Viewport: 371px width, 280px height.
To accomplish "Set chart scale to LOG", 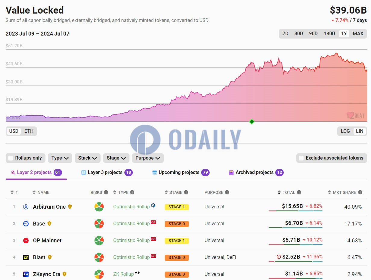I will (345, 131).
